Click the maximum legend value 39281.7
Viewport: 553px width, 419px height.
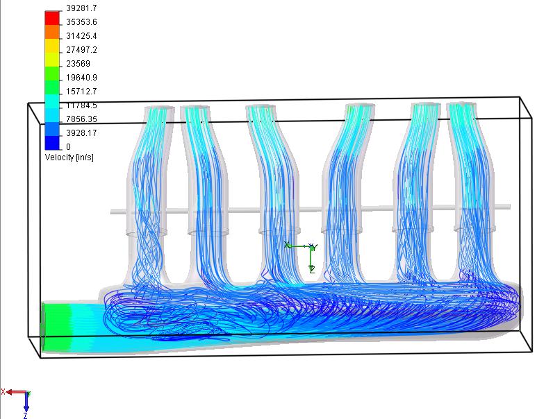[81, 8]
